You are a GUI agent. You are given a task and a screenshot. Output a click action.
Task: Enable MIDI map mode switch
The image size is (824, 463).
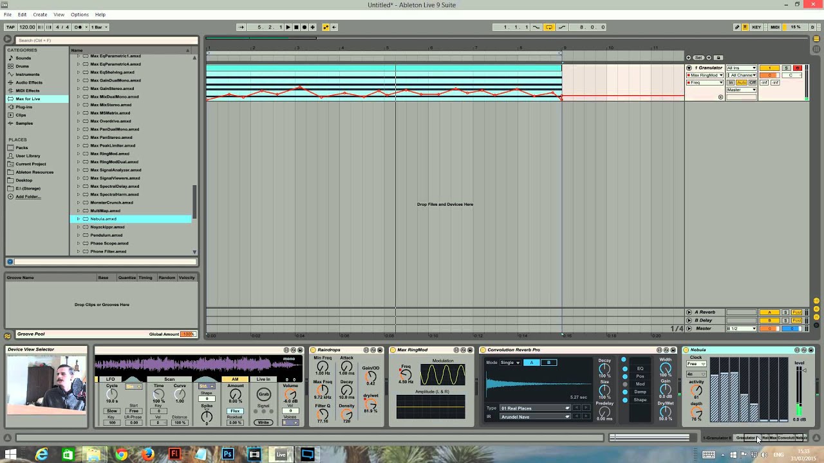coord(775,27)
